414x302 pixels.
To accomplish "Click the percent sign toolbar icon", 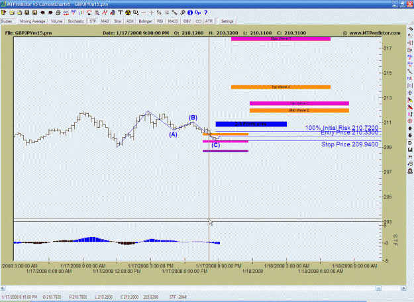I will (x=159, y=13).
